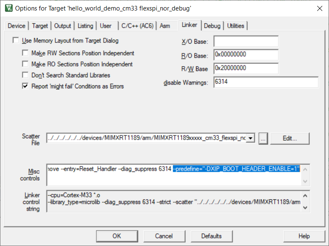Switch to the Debug tab
329x246 pixels.
click(x=212, y=26)
